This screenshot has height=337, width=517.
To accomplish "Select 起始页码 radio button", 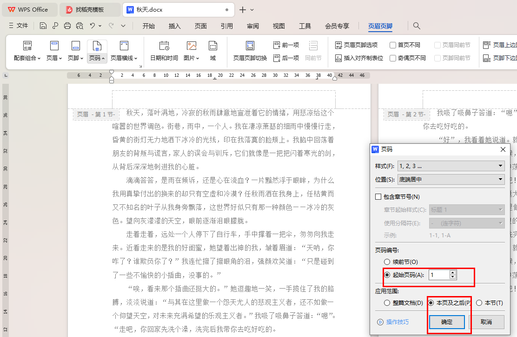I will pyautogui.click(x=387, y=275).
